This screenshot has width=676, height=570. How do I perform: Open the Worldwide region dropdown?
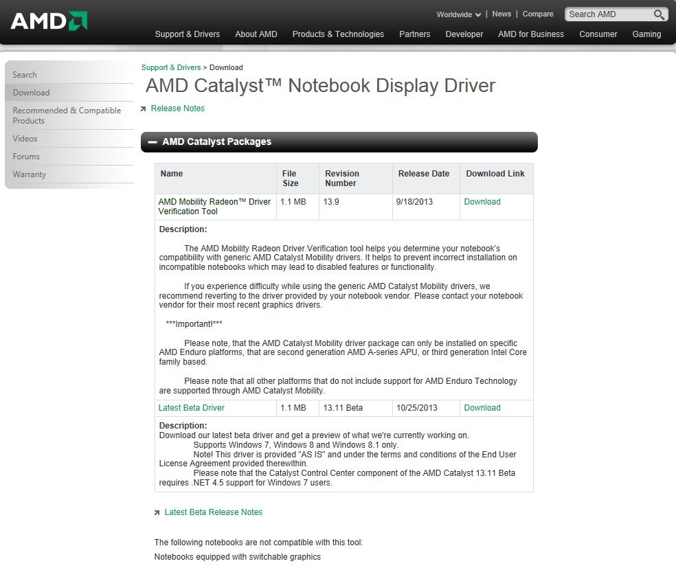(459, 14)
